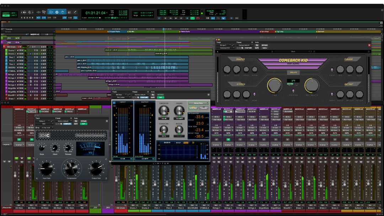This screenshot has width=384, height=216.
Task: Enable AUTO REL on the limiter
Action: 193,108
